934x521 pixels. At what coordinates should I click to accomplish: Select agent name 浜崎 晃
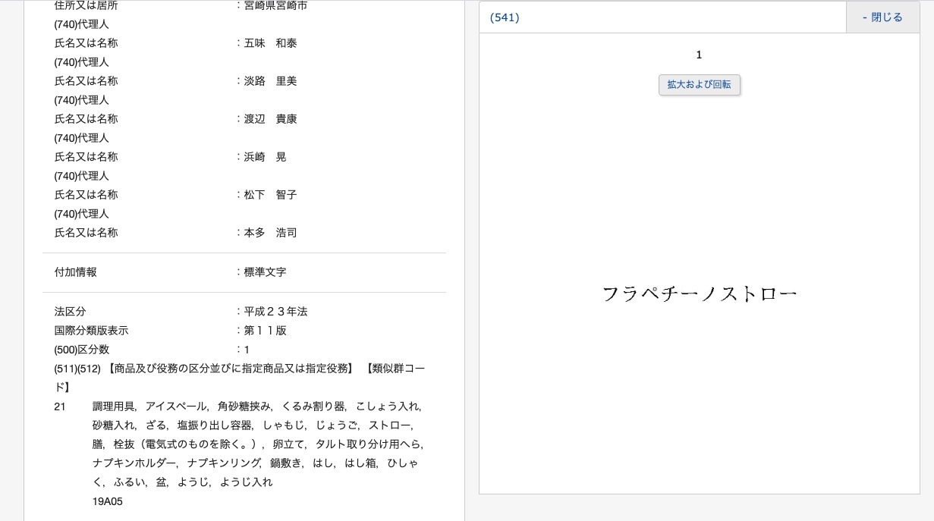coord(265,157)
